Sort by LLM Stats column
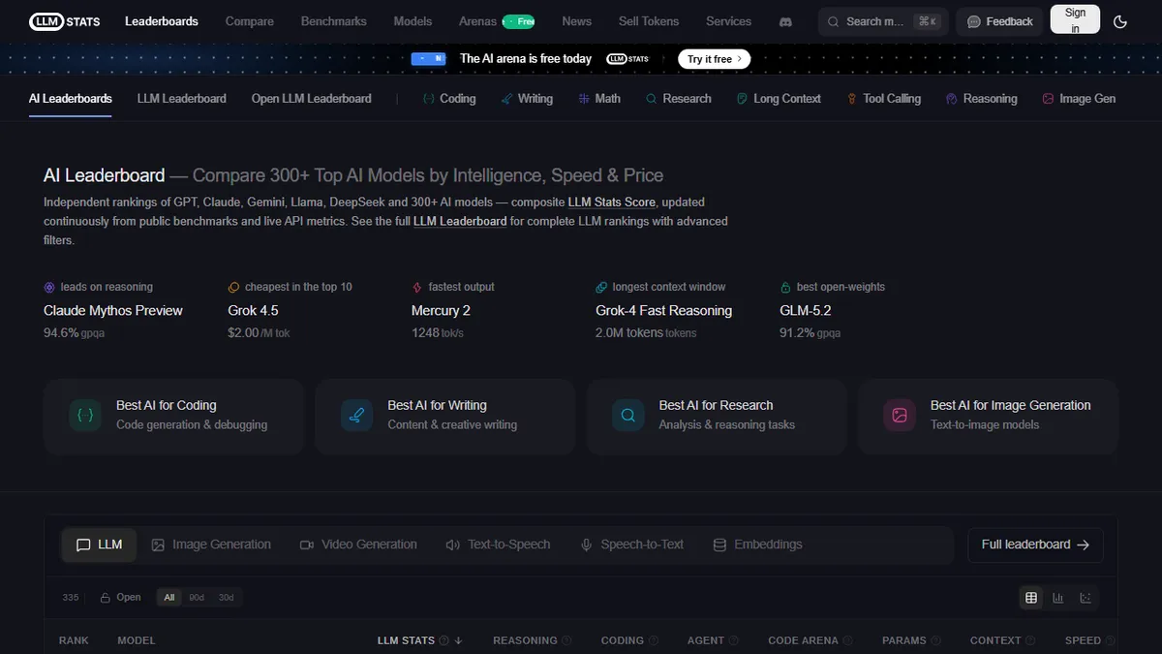 [420, 640]
